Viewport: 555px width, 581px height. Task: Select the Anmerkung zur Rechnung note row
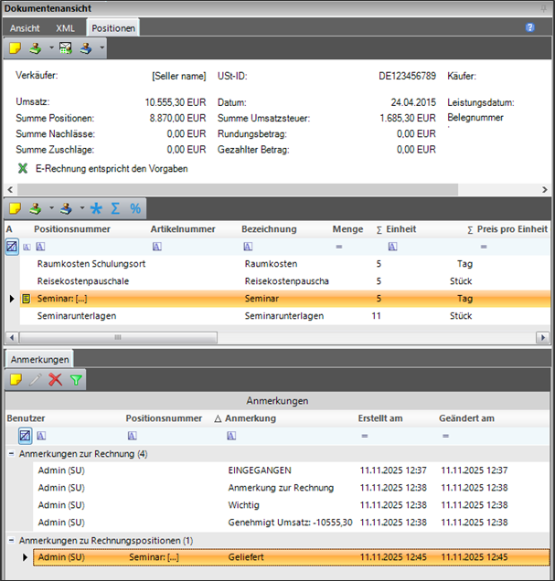[291, 488]
